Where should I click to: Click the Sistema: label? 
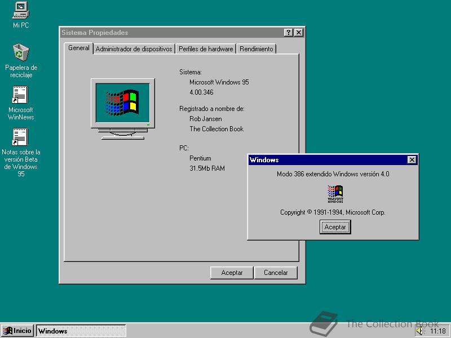click(x=190, y=72)
